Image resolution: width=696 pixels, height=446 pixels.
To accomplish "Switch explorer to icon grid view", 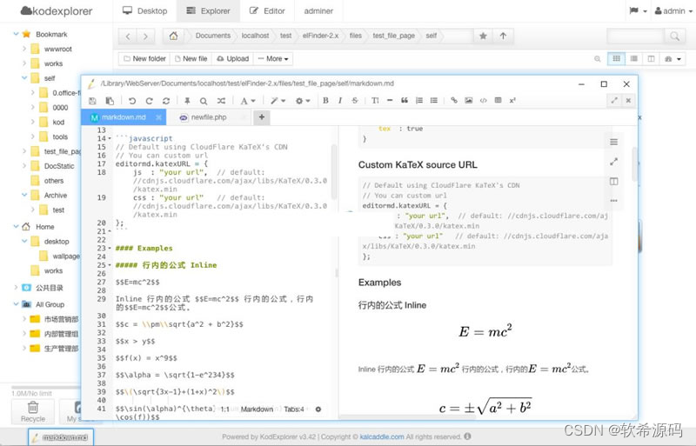I will pyautogui.click(x=616, y=58).
